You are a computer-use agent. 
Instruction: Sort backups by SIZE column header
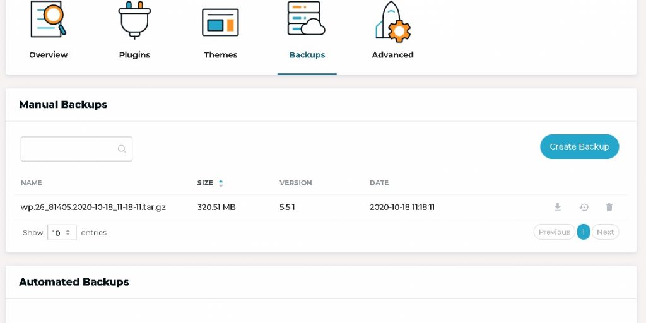pos(205,183)
